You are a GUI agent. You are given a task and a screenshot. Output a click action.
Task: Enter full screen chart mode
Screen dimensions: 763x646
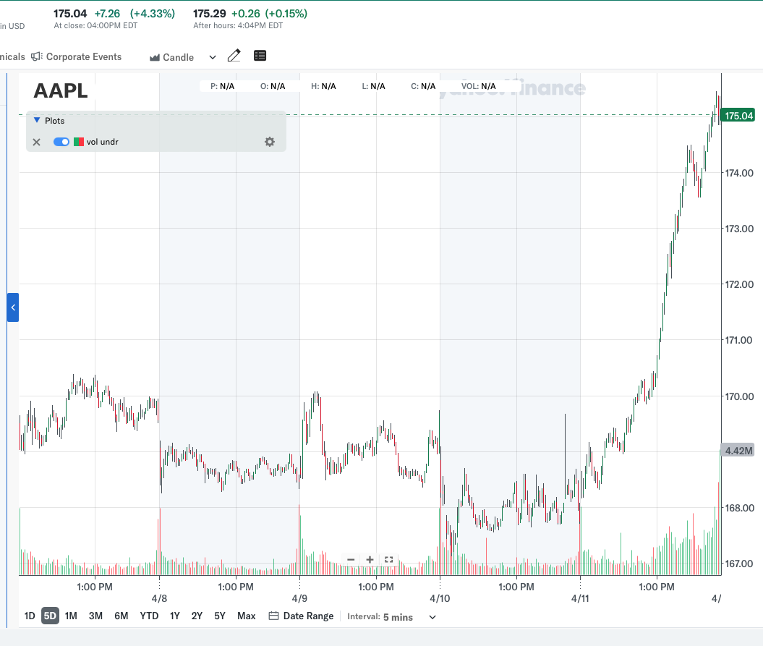pos(389,559)
